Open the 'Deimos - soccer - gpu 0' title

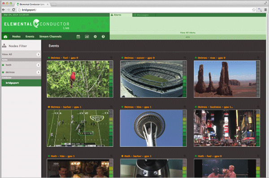pyautogui.click(x=139, y=58)
